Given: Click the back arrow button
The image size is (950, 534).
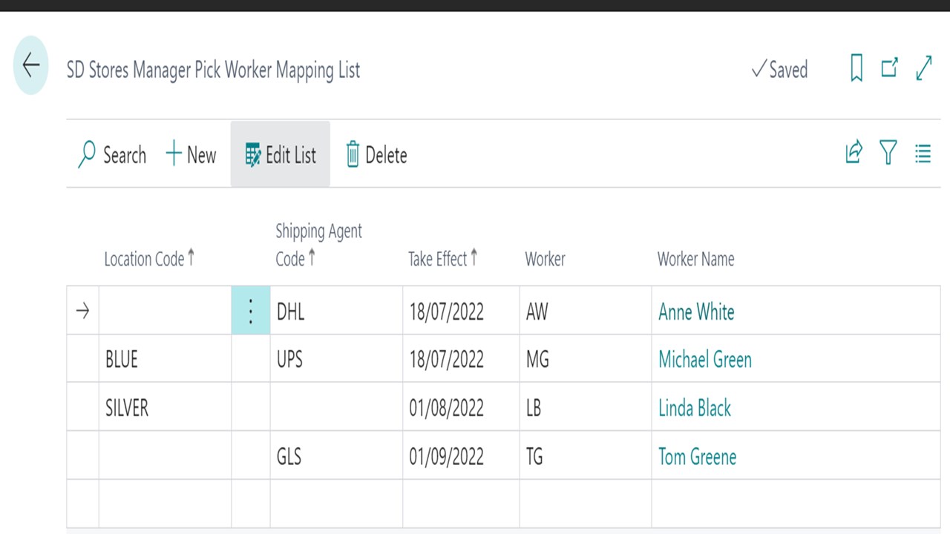Looking at the screenshot, I should (x=30, y=65).
